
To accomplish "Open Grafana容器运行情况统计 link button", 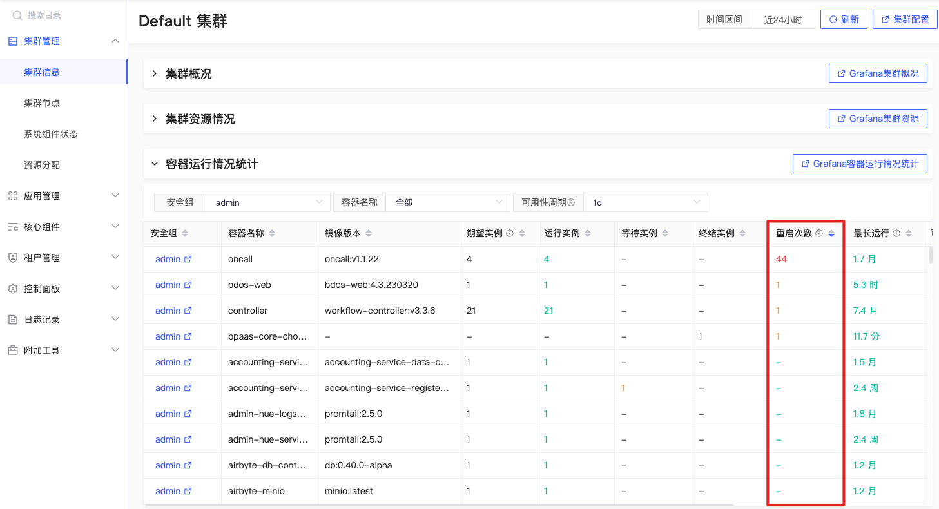I will click(x=860, y=164).
